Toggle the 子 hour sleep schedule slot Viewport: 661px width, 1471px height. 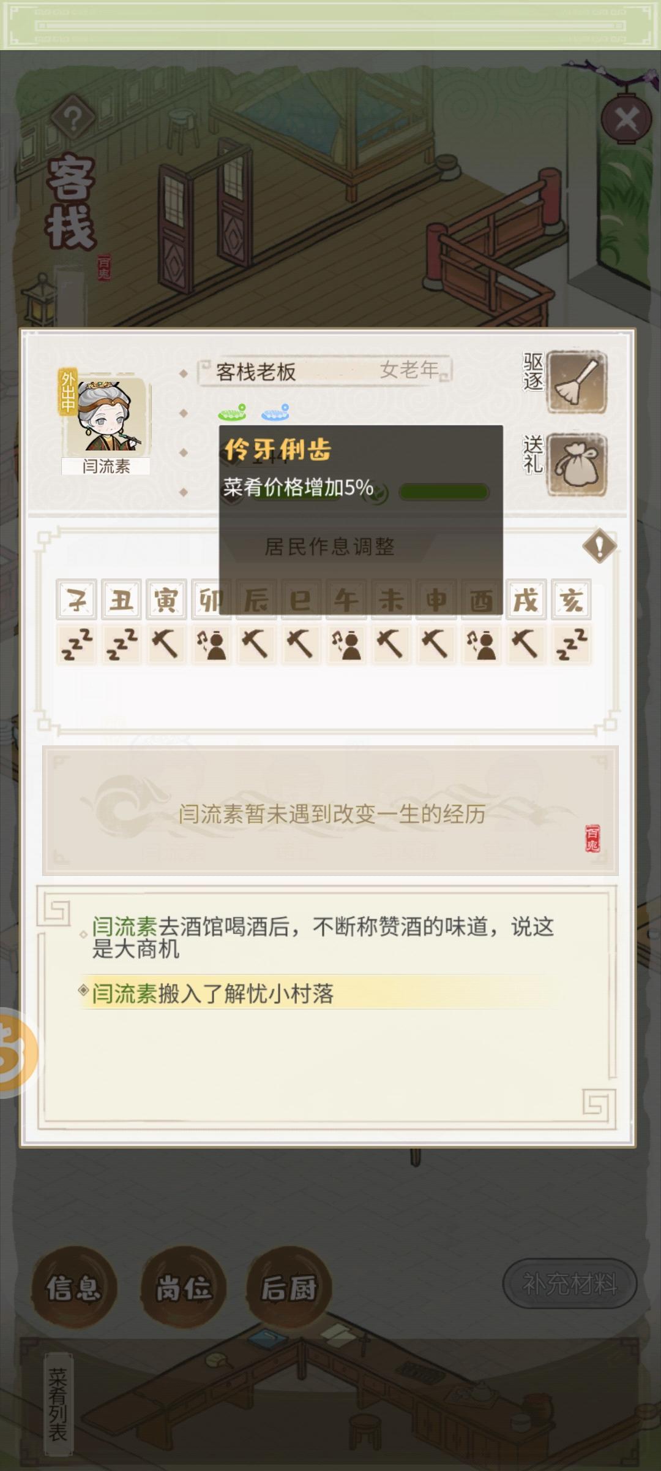tap(77, 644)
